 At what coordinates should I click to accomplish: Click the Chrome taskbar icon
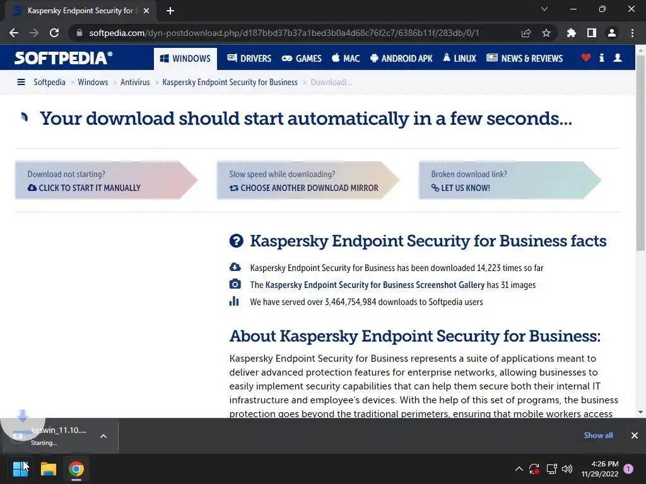pos(76,469)
